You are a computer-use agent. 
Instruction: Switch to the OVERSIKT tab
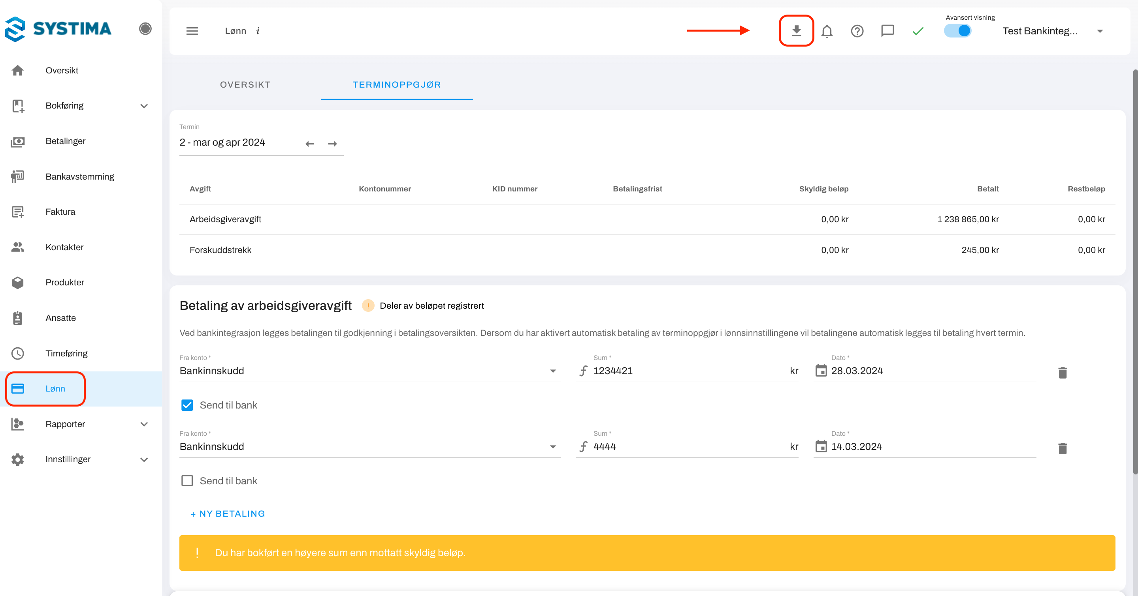click(x=245, y=85)
